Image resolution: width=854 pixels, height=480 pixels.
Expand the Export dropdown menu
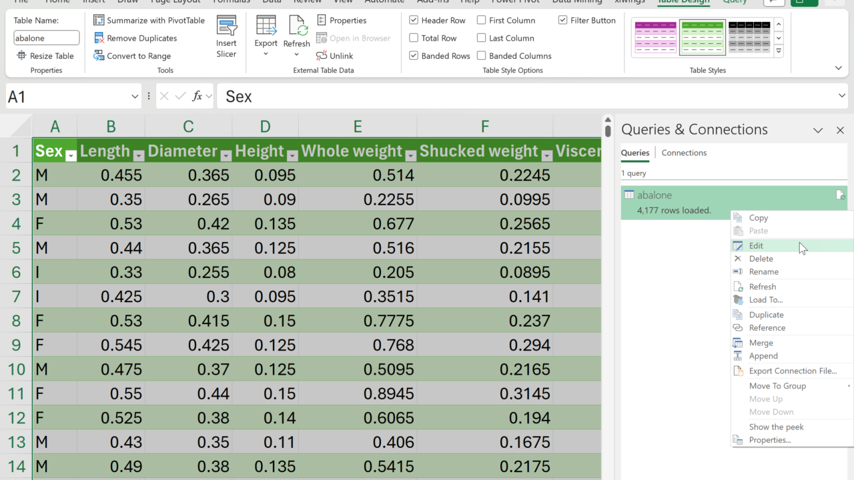(x=266, y=54)
